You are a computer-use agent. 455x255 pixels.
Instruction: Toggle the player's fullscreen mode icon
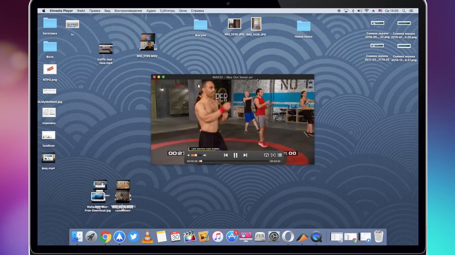(x=273, y=155)
